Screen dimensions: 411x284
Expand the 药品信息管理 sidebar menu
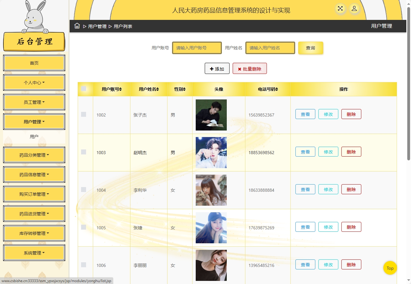click(34, 175)
